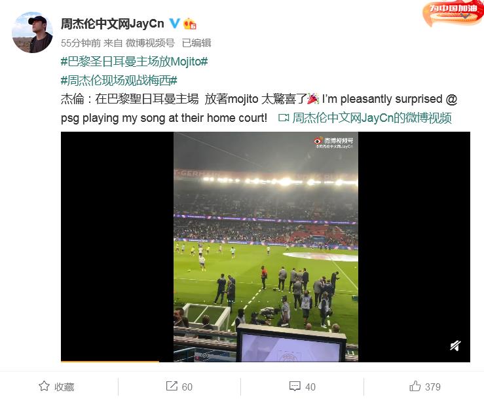Click the 微博视频号 source link
Image resolution: width=484 pixels, height=399 pixels.
tap(150, 43)
